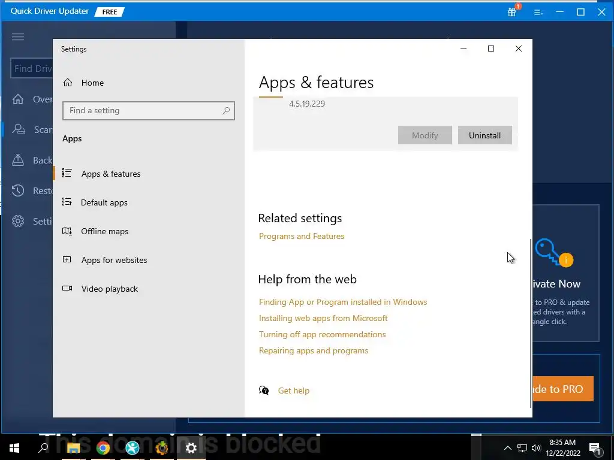Open Settings gear app in taskbar
Screen dimensions: 614x460
[191, 447]
